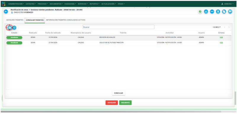The image size is (237, 114).
Task: Click the Rectificación de zonas breadcrumb
Action: tap(19, 10)
